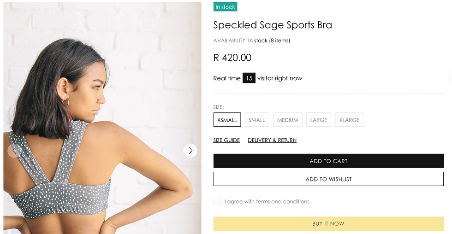Choose size SMALL
Image resolution: width=452 pixels, height=234 pixels.
click(257, 120)
